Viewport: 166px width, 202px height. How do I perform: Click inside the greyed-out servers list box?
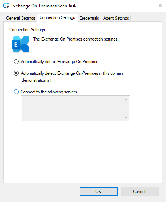coord(72,108)
